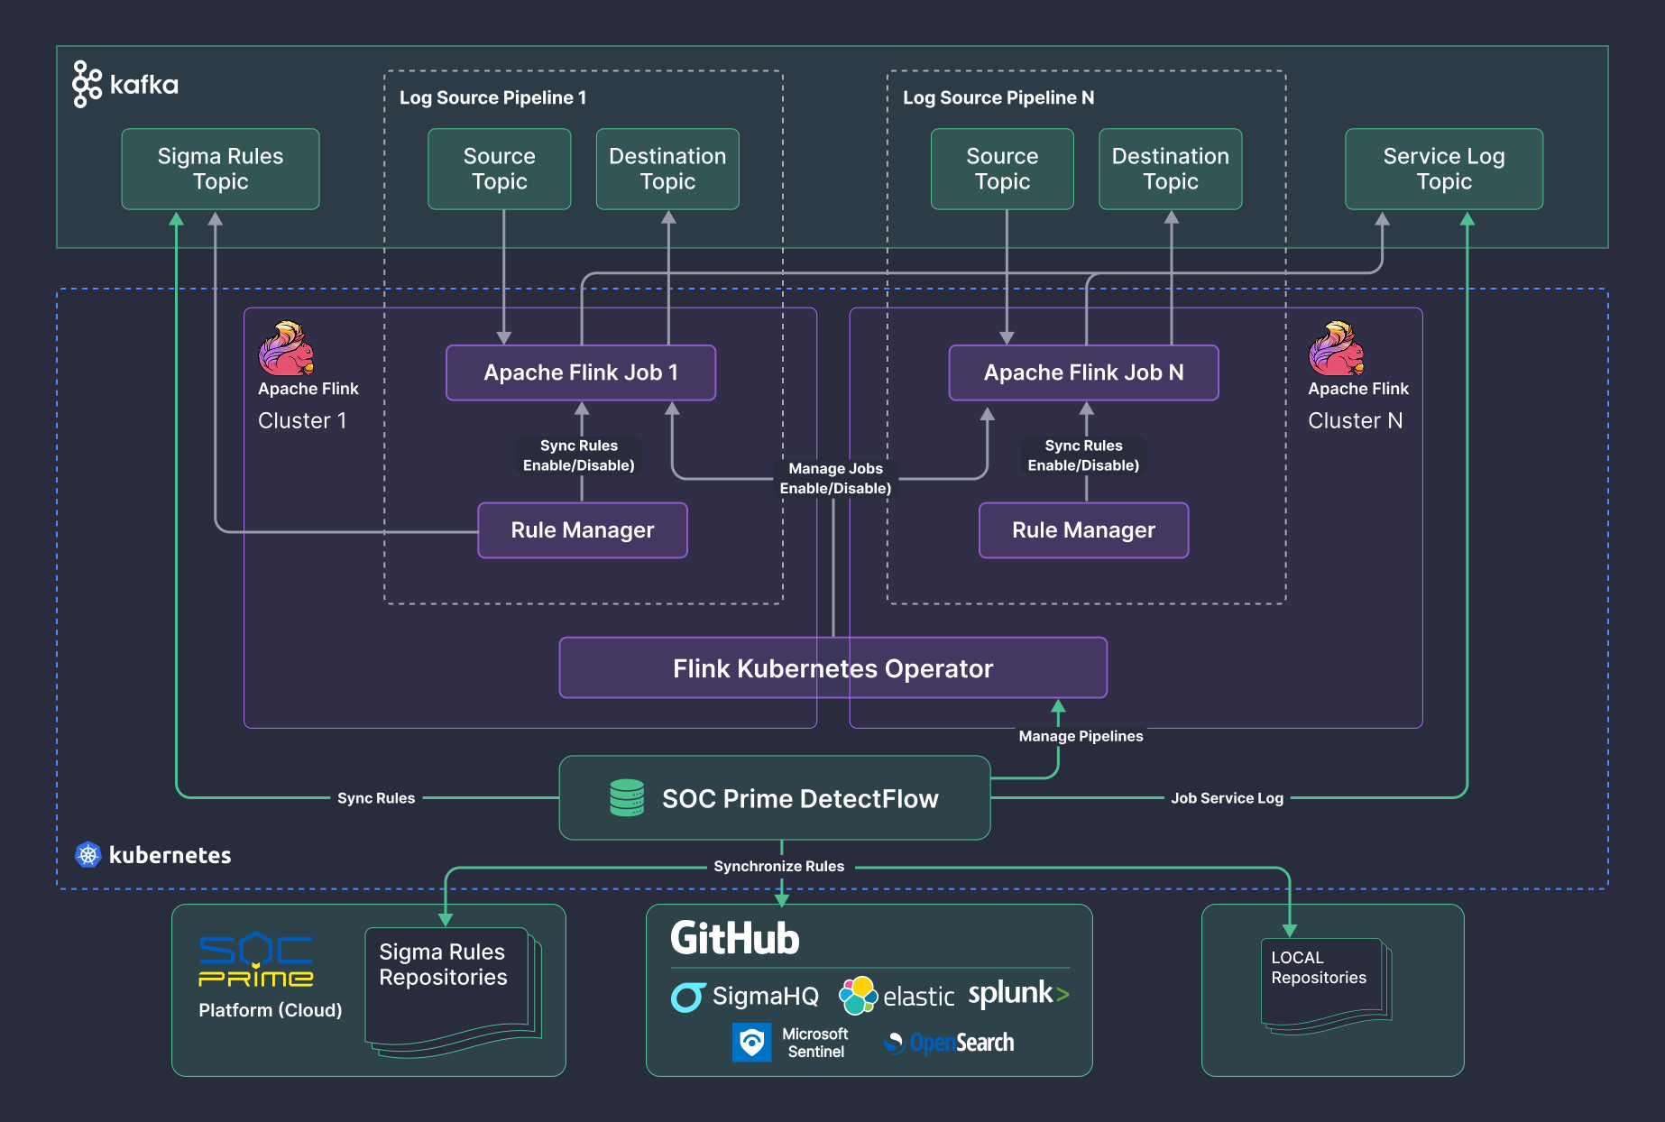Click the Apache Flink squirrel logo for Cluster N

click(1337, 348)
